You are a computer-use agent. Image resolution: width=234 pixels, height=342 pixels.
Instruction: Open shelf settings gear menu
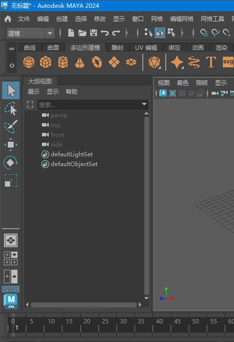coord(12,65)
